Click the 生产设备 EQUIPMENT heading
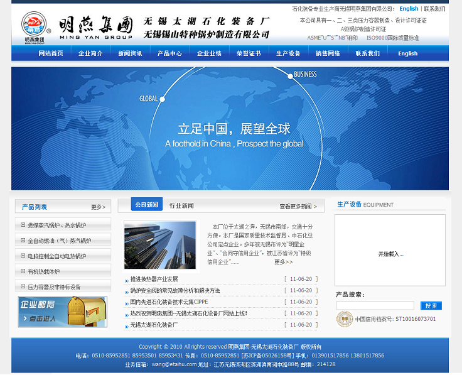This screenshot has width=462, height=375. [365, 204]
